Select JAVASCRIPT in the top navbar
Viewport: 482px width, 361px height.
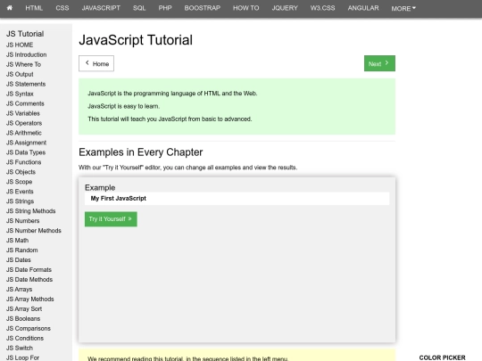(x=101, y=8)
